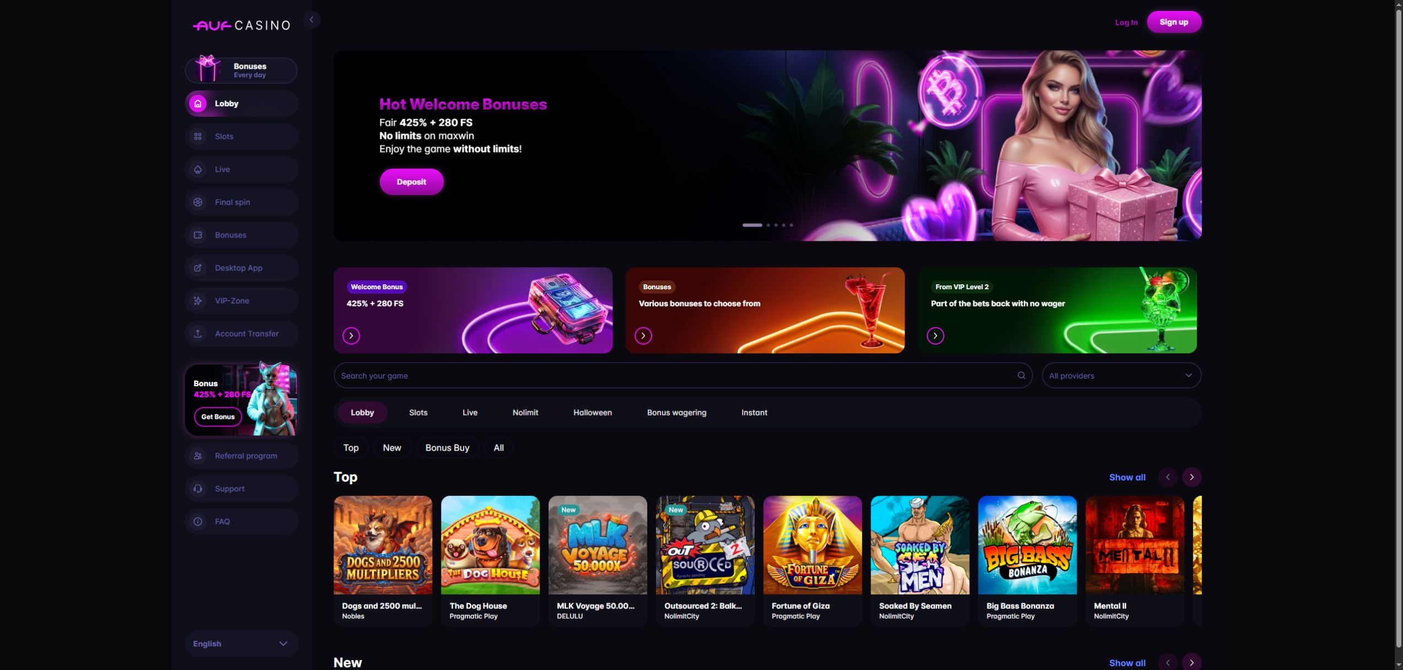Viewport: 1403px width, 670px height.
Task: Click the arrow on the Various bonuses card
Action: (x=643, y=336)
